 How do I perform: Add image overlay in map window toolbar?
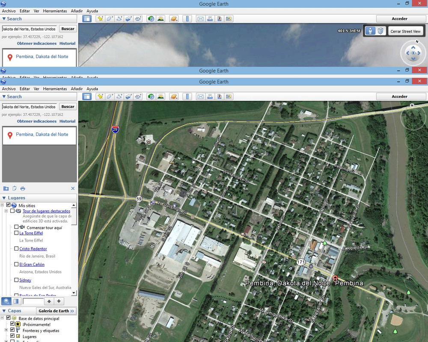tap(128, 97)
